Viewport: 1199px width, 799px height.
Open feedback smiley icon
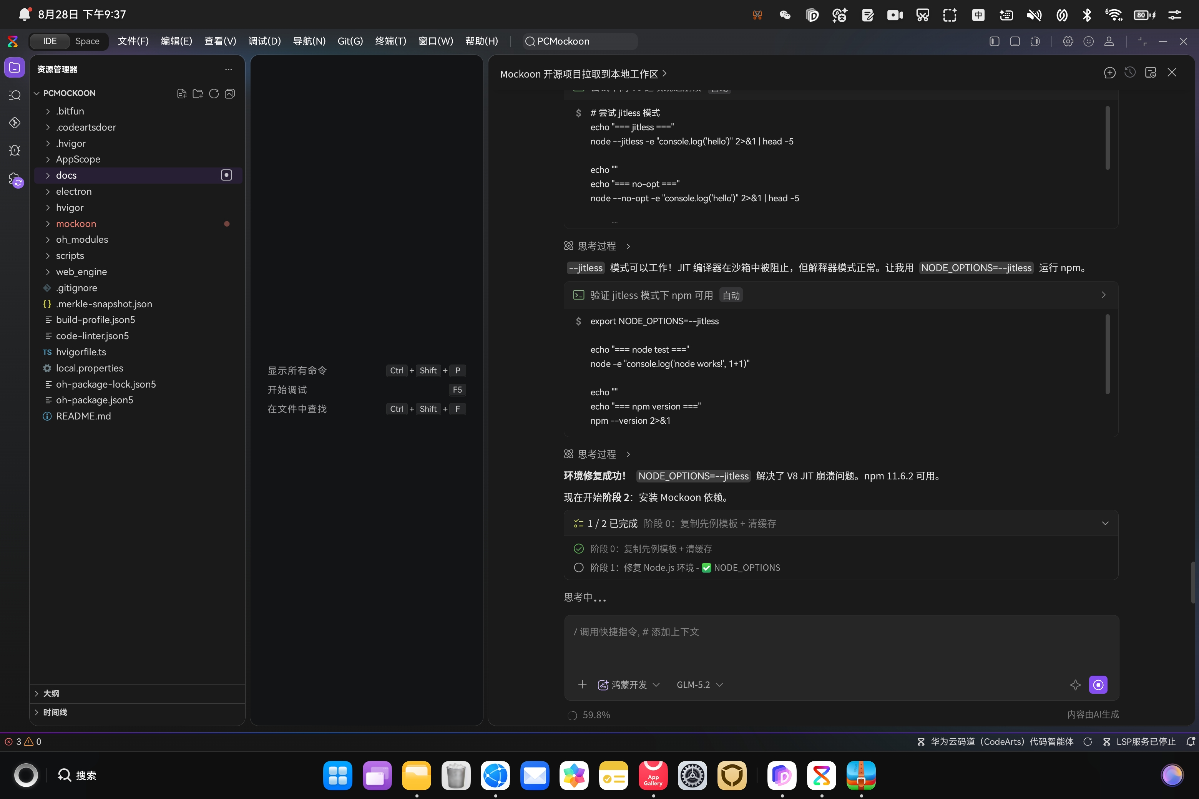point(1088,41)
